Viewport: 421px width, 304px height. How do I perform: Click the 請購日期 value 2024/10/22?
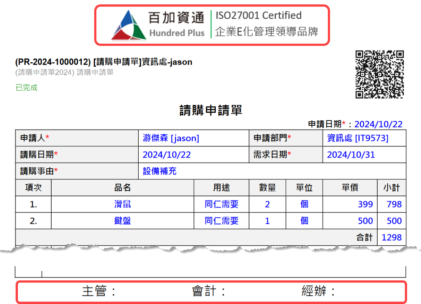tap(167, 155)
